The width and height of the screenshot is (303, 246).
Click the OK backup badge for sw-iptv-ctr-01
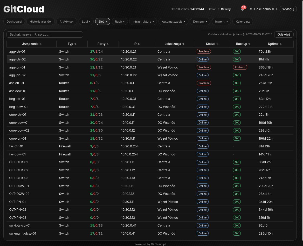[237, 225]
